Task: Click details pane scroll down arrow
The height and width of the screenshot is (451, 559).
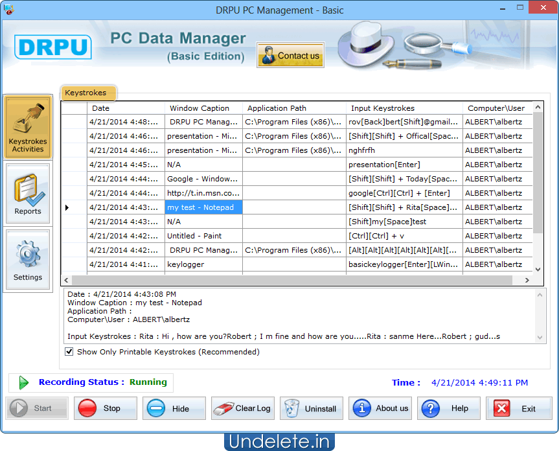Action: [540, 337]
